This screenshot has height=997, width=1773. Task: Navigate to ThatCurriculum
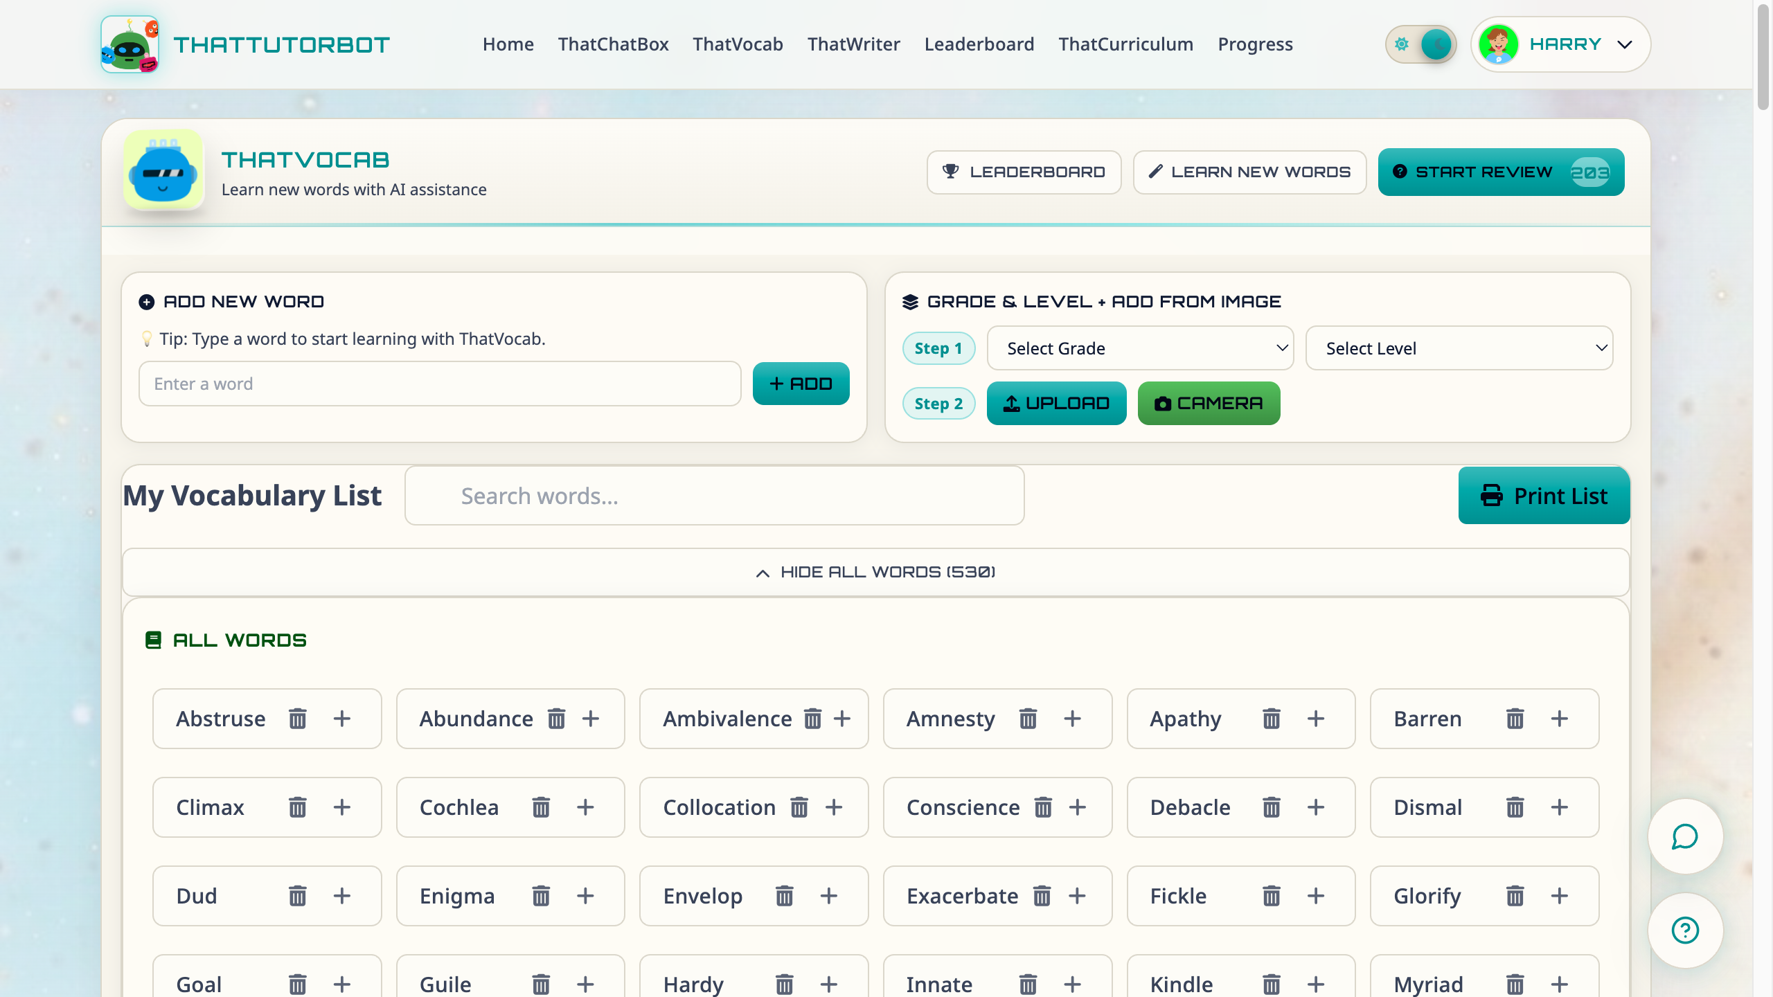[1126, 44]
